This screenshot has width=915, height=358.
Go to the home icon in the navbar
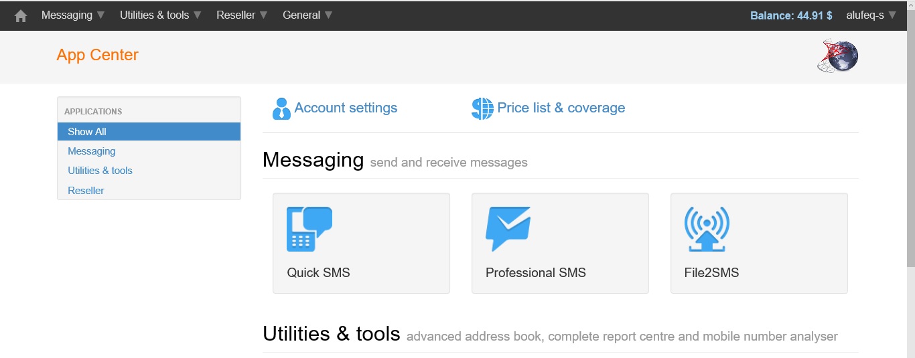click(x=21, y=15)
